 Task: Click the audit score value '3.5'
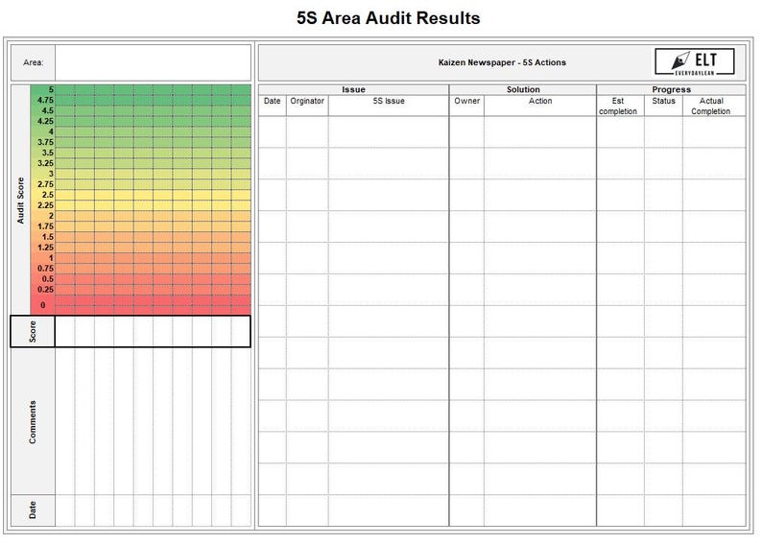tap(48, 153)
